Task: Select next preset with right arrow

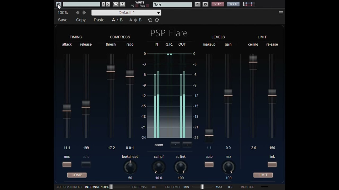Action: (84, 12)
